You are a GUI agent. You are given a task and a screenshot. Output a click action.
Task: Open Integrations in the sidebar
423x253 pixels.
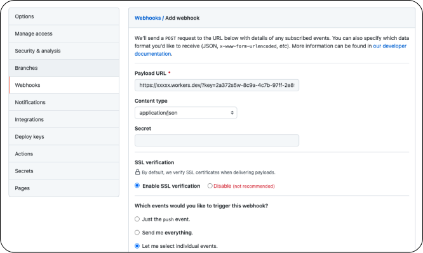tap(64, 119)
